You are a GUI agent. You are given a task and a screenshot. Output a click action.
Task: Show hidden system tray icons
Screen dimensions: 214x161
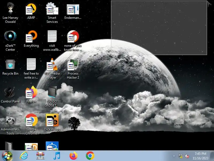174,156
